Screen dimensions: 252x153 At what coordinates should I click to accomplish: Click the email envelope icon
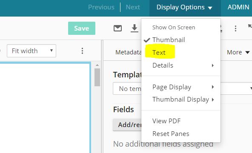117,28
